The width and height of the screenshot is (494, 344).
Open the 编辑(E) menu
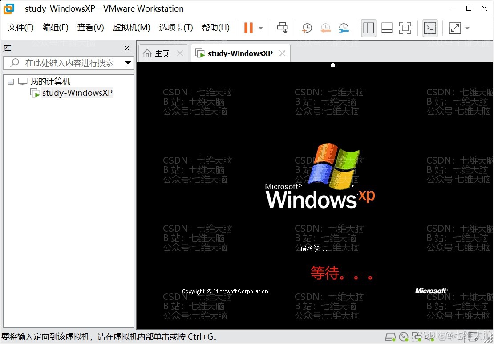click(56, 28)
